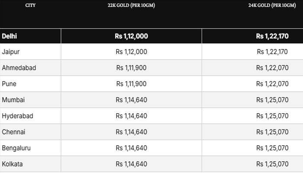
Task: Click the Jaipur city cell
Action: (x=11, y=52)
